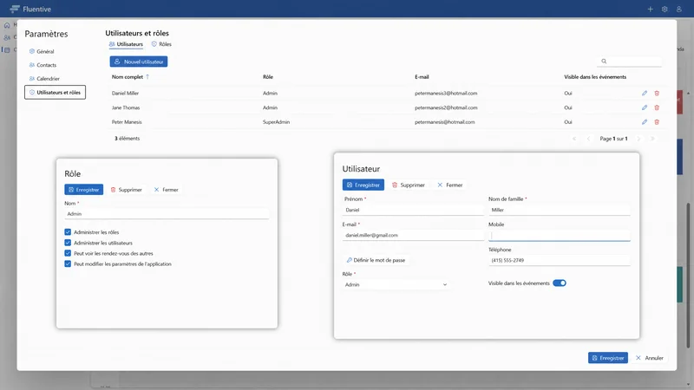Click Téléphone field (415) 555-2749
The width and height of the screenshot is (694, 390).
pos(559,261)
